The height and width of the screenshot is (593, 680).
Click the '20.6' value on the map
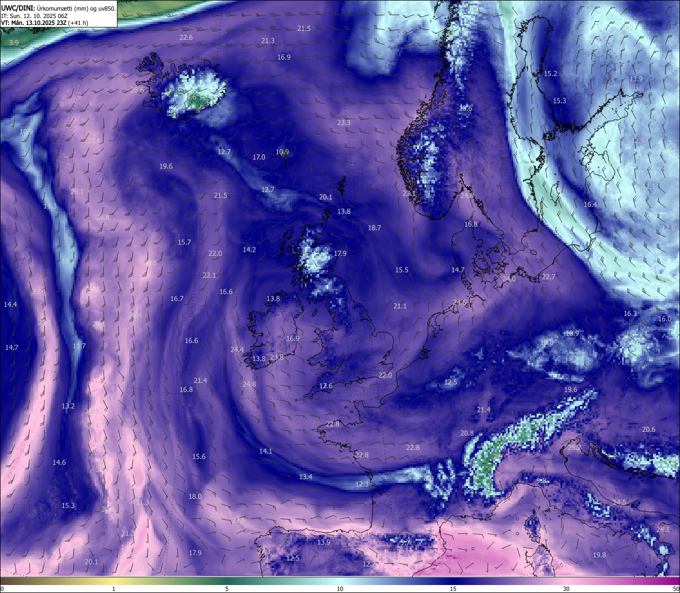click(x=649, y=429)
